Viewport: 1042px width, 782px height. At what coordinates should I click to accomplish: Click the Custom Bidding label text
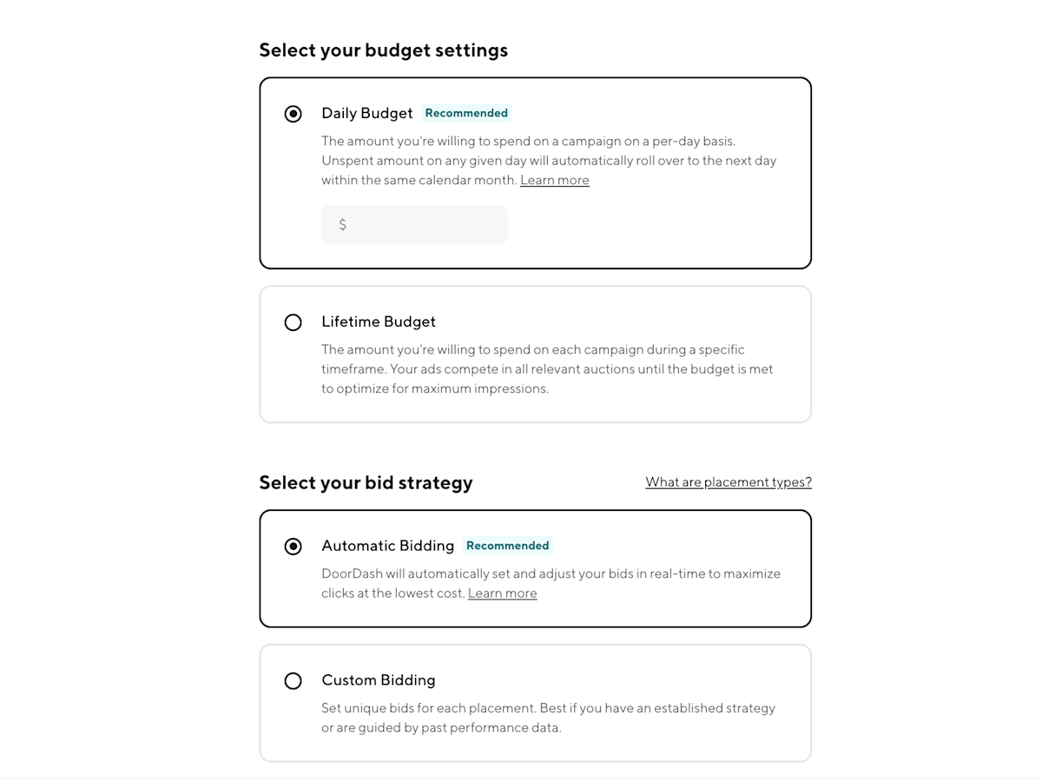coord(378,680)
